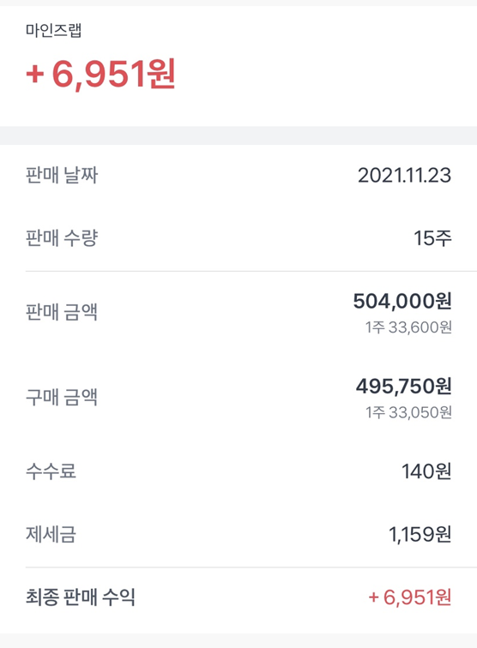Tap the gray separator band under the header
Image resolution: width=477 pixels, height=648 pixels.
point(238,135)
